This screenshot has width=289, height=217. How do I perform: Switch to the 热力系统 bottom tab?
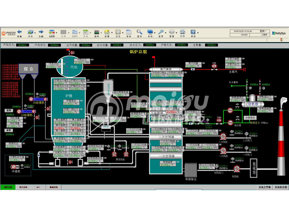23,187
